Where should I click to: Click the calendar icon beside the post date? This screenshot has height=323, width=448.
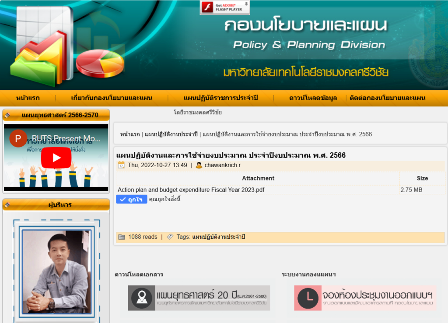[x=121, y=165]
